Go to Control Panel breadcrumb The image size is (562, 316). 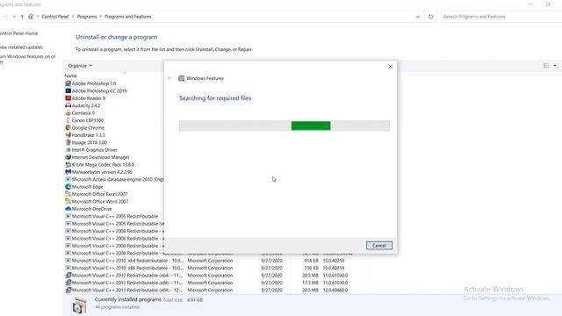55,17
